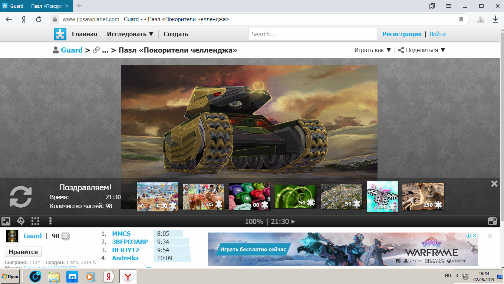Image resolution: width=504 pixels, height=284 pixels.
Task: Open the browser downloads arrow
Action: pos(495,19)
